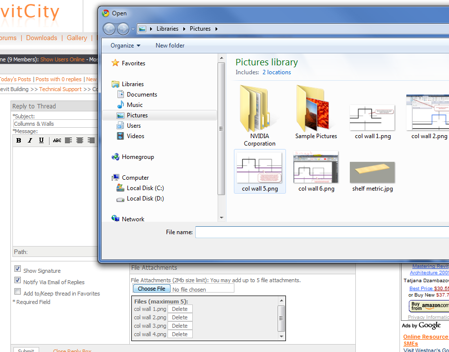Click the 2 locations link

(x=277, y=72)
